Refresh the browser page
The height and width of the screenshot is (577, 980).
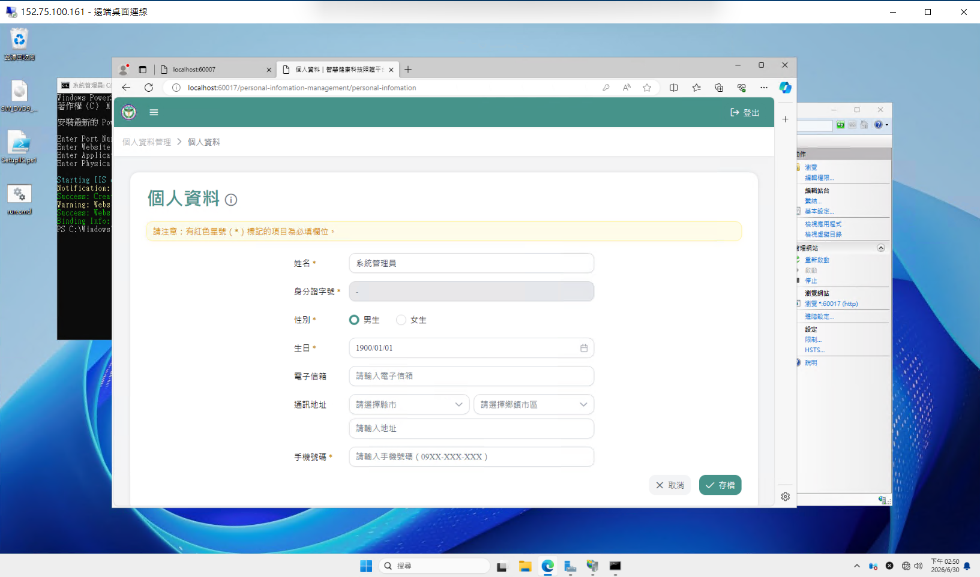coord(149,88)
